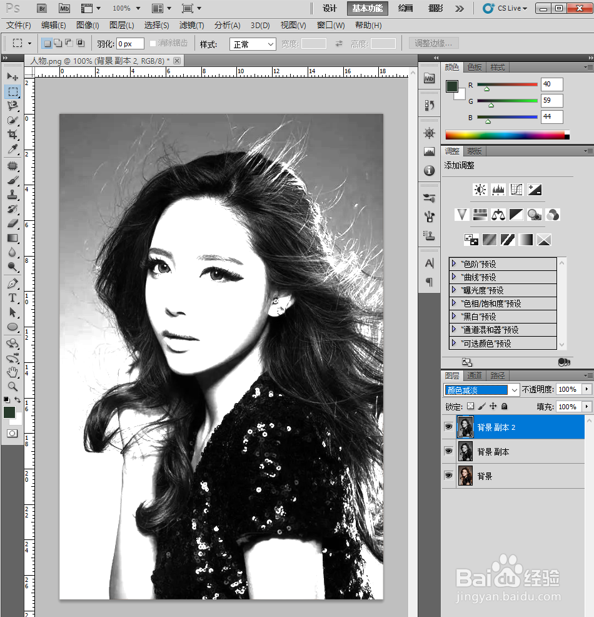Viewport: 594px width, 617px height.
Task: Select the Pen tool
Action: 13,283
